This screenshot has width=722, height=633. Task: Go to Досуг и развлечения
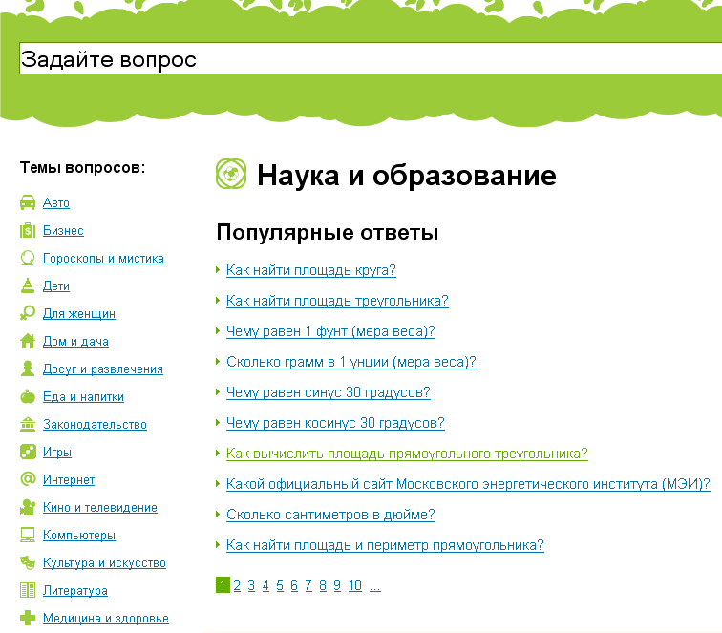(103, 369)
